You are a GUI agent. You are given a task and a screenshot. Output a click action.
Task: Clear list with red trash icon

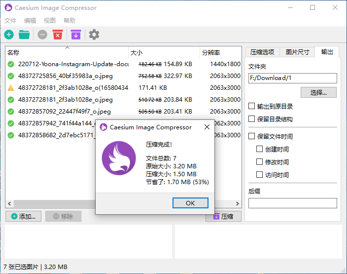[58, 35]
